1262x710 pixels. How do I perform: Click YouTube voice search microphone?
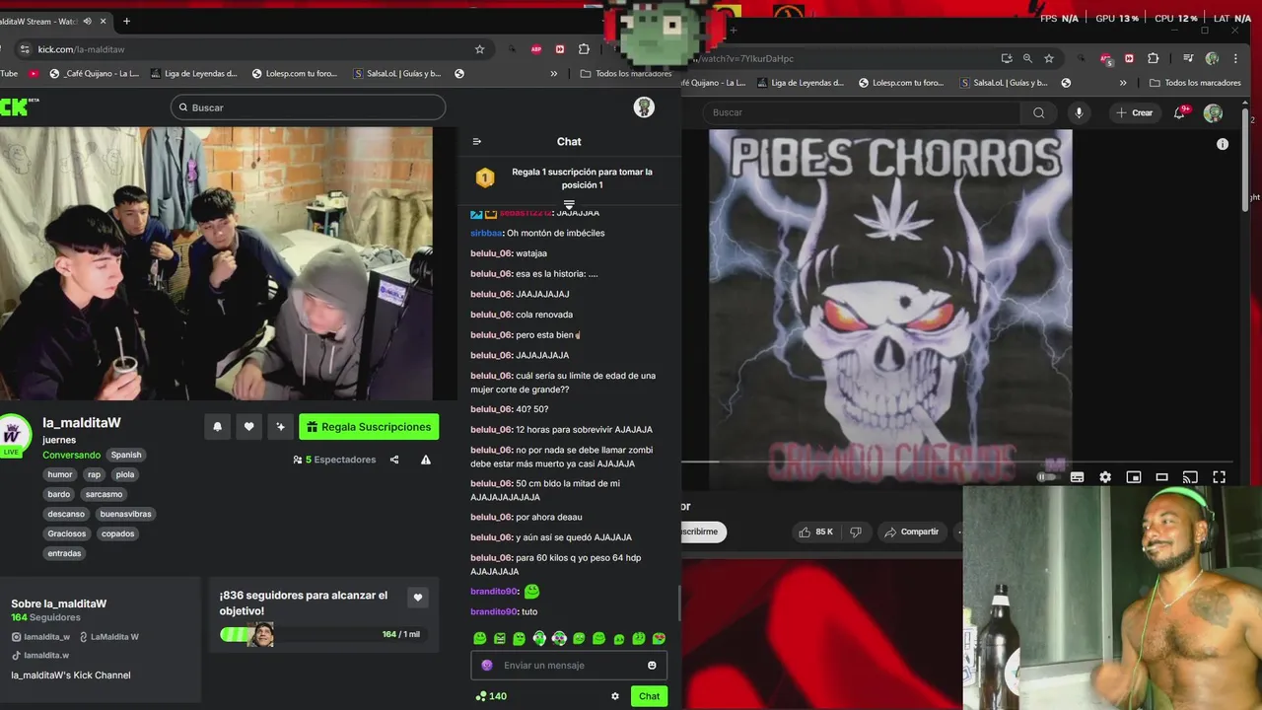point(1079,112)
